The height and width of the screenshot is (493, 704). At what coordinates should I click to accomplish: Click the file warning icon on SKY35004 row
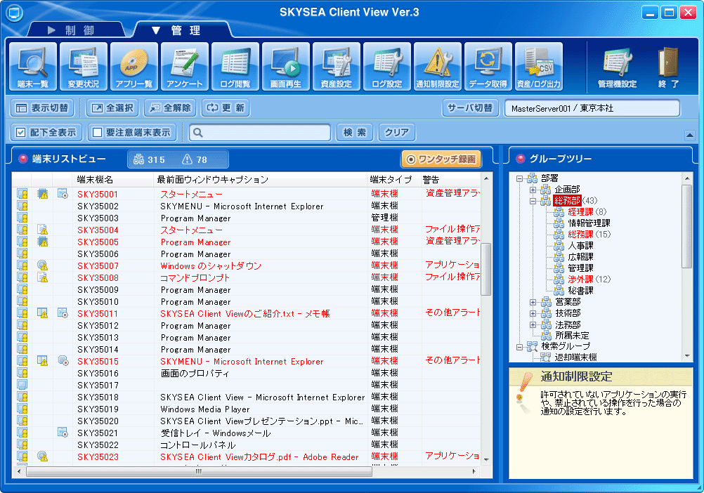coord(43,230)
